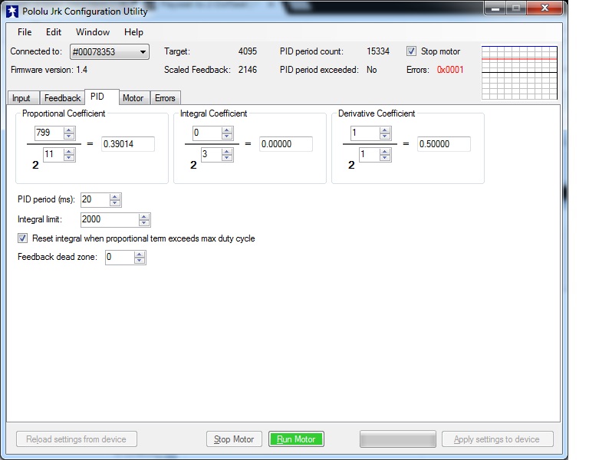Click the Scaled Feedback value 2146
This screenshot has width=589, height=460.
[x=248, y=70]
